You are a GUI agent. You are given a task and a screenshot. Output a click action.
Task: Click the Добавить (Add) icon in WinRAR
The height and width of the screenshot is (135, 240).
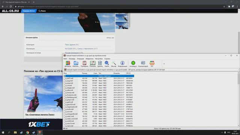68,63
